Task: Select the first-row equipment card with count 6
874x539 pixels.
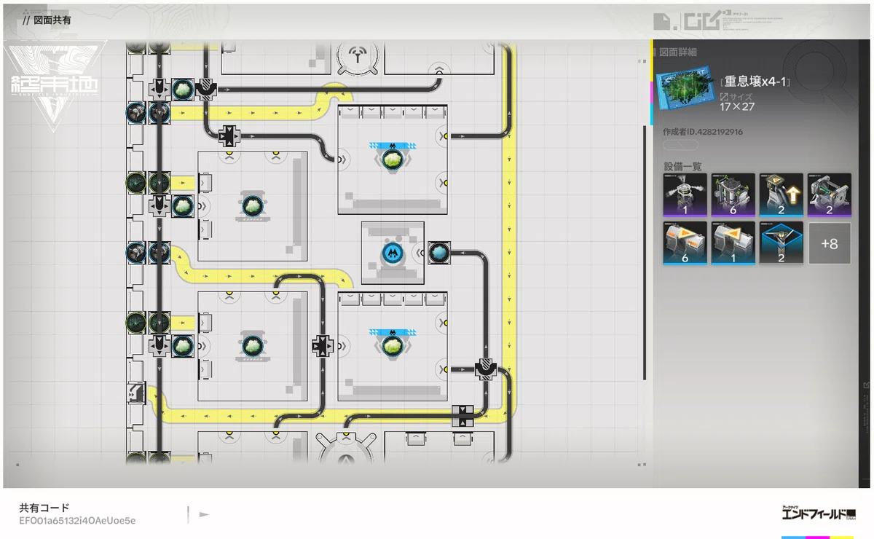Action: (x=733, y=195)
